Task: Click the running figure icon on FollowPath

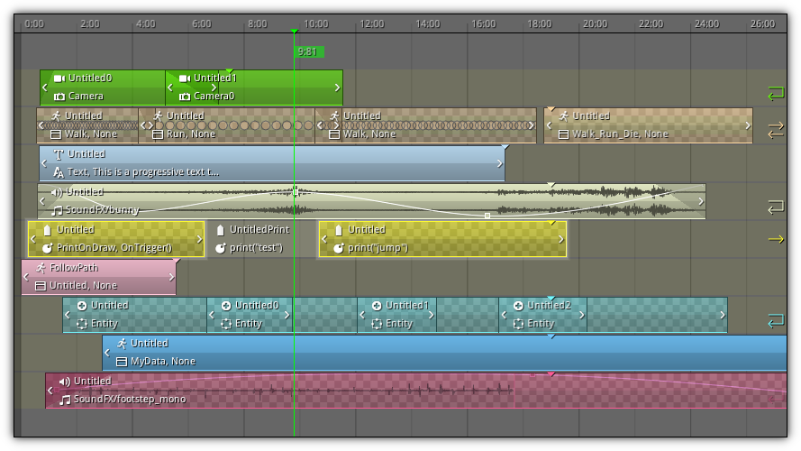Action: 41,268
